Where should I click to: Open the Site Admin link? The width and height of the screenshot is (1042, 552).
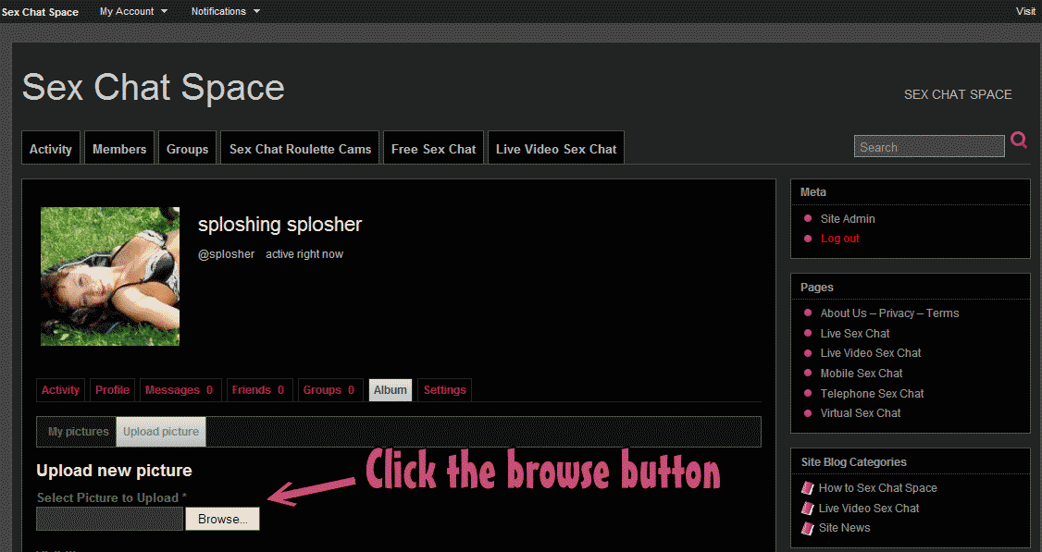point(848,218)
